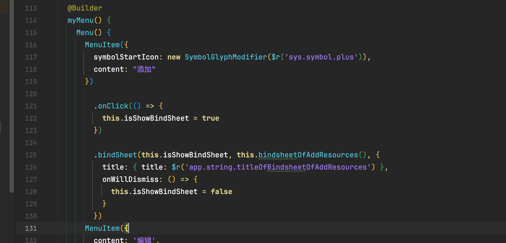Image resolution: width=506 pixels, height=243 pixels.
Task: Click line number 131 in the gutter
Action: click(x=31, y=229)
